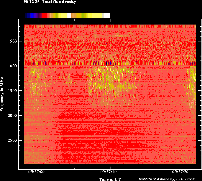Screen dimensions: 202x181
Task: Pick the solid red segment in the color bar
Action: pos(45,15)
